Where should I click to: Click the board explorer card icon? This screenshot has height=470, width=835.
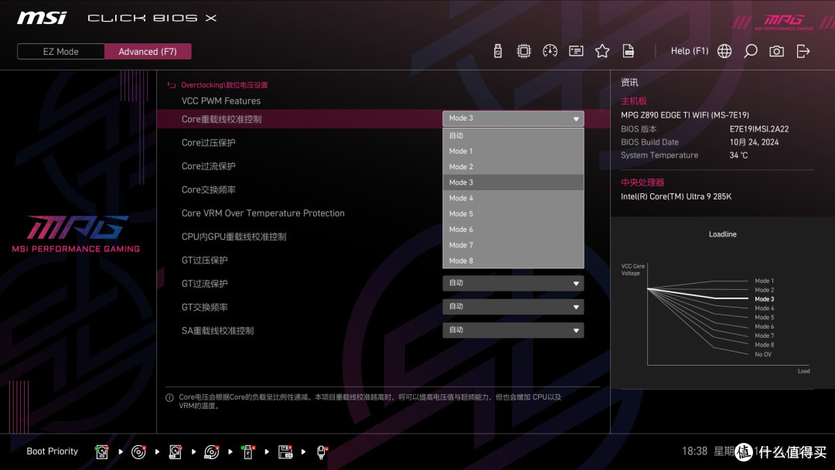click(x=576, y=51)
